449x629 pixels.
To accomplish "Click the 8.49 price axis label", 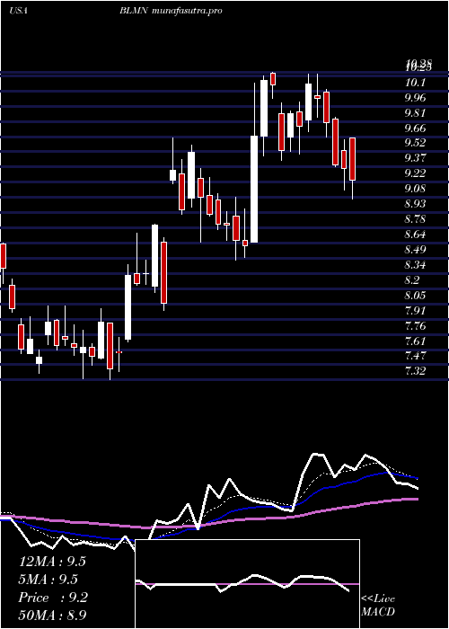I will tap(417, 250).
